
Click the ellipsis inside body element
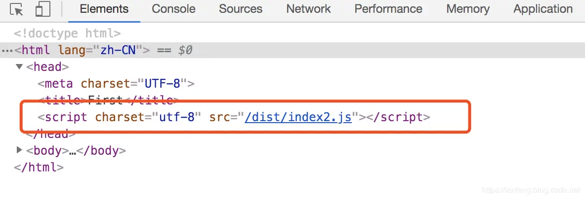73,151
